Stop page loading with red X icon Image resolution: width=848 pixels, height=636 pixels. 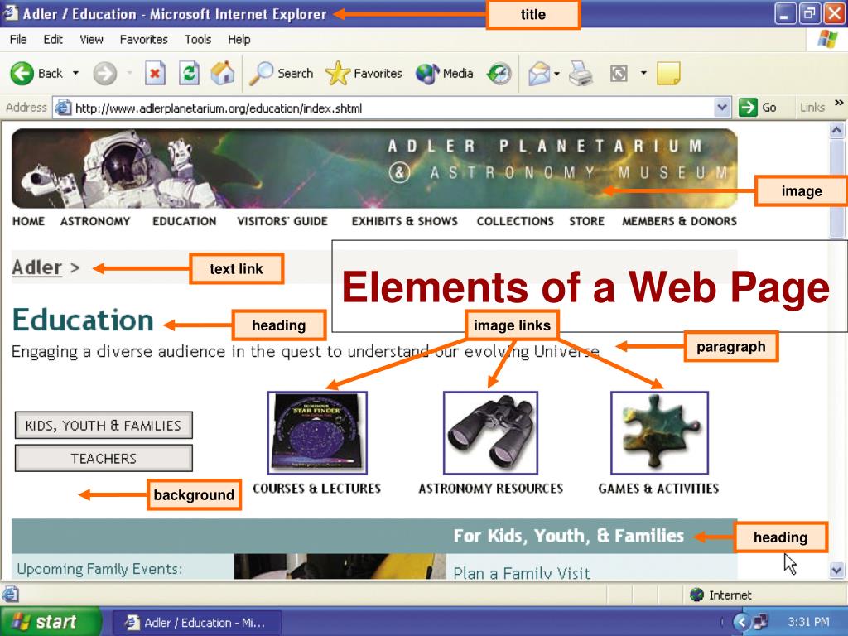(155, 73)
